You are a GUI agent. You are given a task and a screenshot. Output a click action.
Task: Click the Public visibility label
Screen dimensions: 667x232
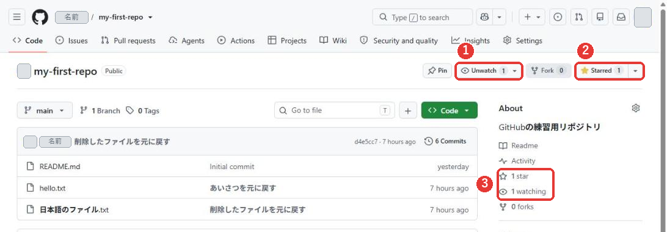pyautogui.click(x=114, y=71)
